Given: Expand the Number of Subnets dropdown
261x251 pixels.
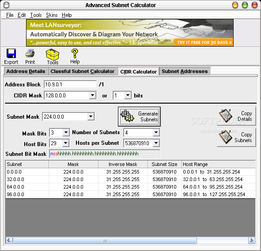Looking at the screenshot, I should [156, 132].
